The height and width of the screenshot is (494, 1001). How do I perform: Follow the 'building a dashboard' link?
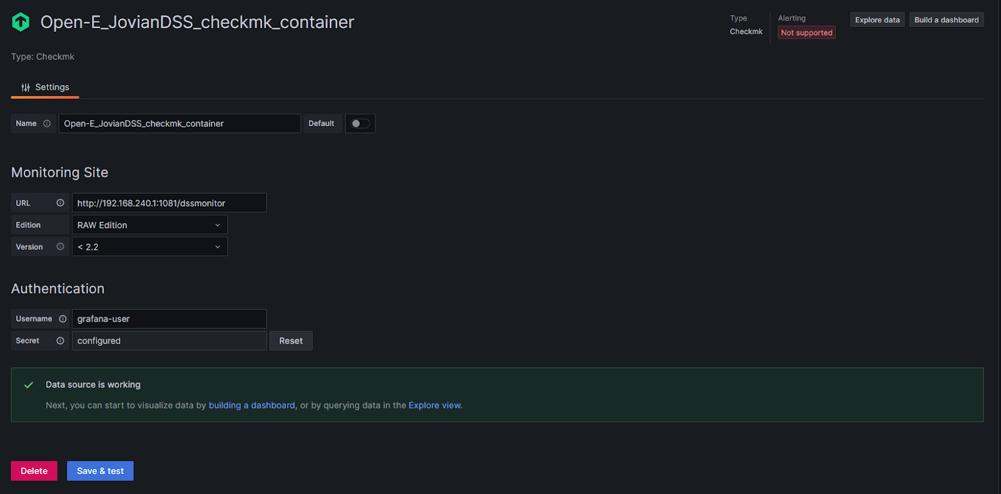(x=252, y=405)
